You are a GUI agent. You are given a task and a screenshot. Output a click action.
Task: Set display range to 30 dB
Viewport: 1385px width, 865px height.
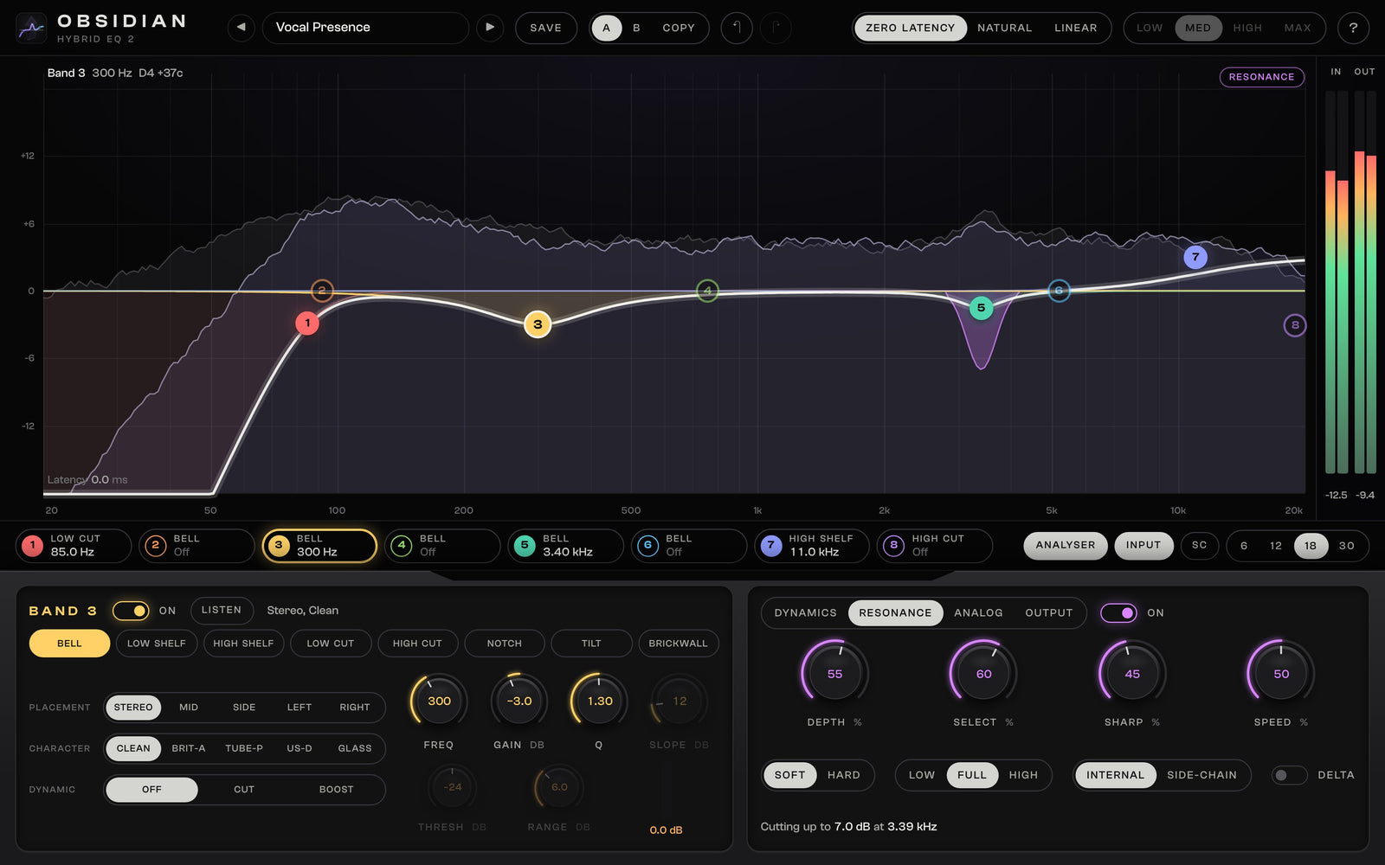(x=1347, y=546)
